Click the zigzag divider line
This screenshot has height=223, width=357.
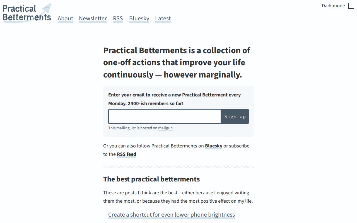[x=178, y=167]
